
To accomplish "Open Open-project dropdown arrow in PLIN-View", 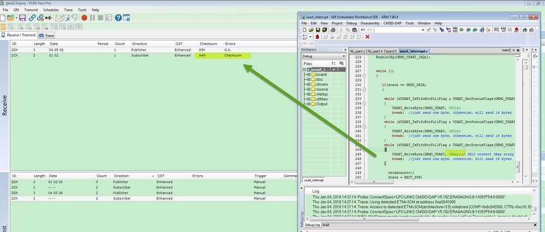I will point(16,17).
